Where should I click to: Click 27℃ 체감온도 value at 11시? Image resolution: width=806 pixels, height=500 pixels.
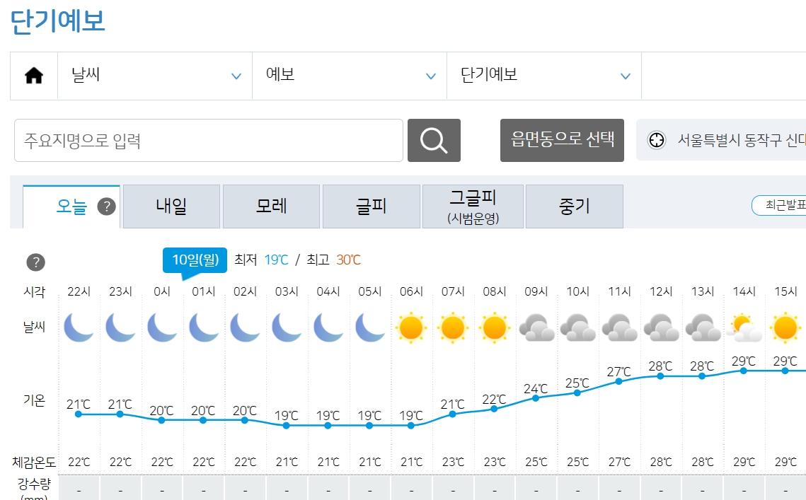pos(619,463)
